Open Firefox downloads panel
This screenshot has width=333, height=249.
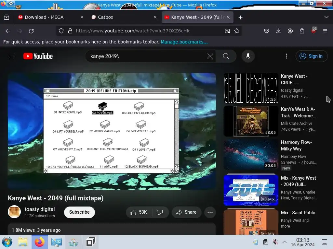pyautogui.click(x=278, y=31)
